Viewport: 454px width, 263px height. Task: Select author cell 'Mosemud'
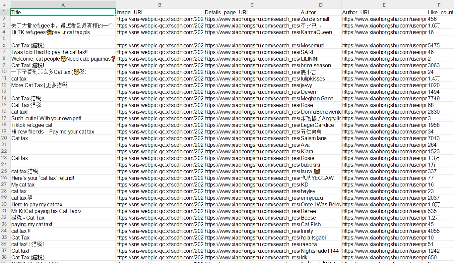click(x=321, y=45)
